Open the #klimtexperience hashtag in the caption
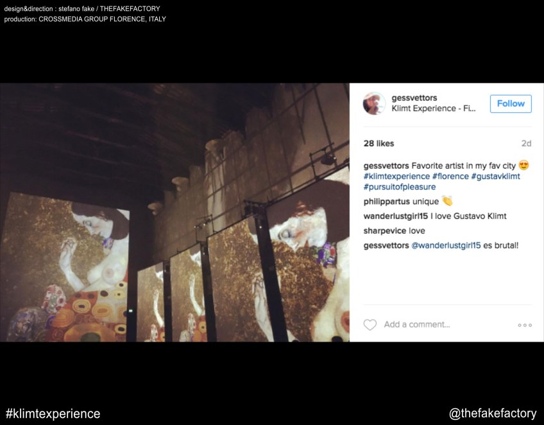This screenshot has width=544, height=425. pos(396,177)
